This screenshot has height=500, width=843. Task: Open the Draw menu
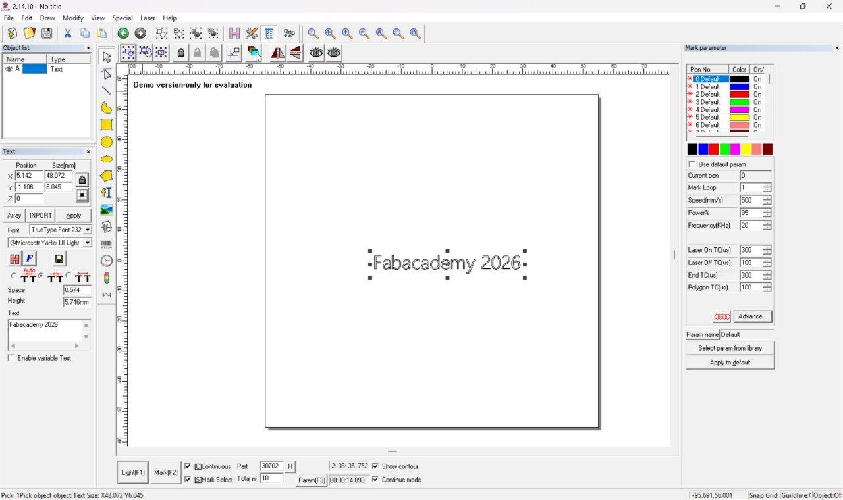point(47,18)
